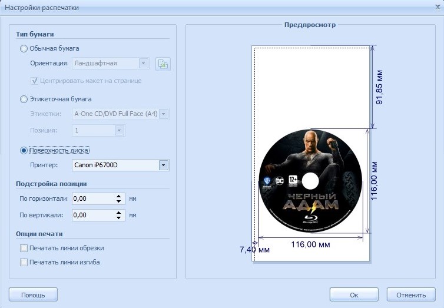The height and width of the screenshot is (308, 444).
Task: Click the vertical 116,00 мм height label
Action: [374, 181]
